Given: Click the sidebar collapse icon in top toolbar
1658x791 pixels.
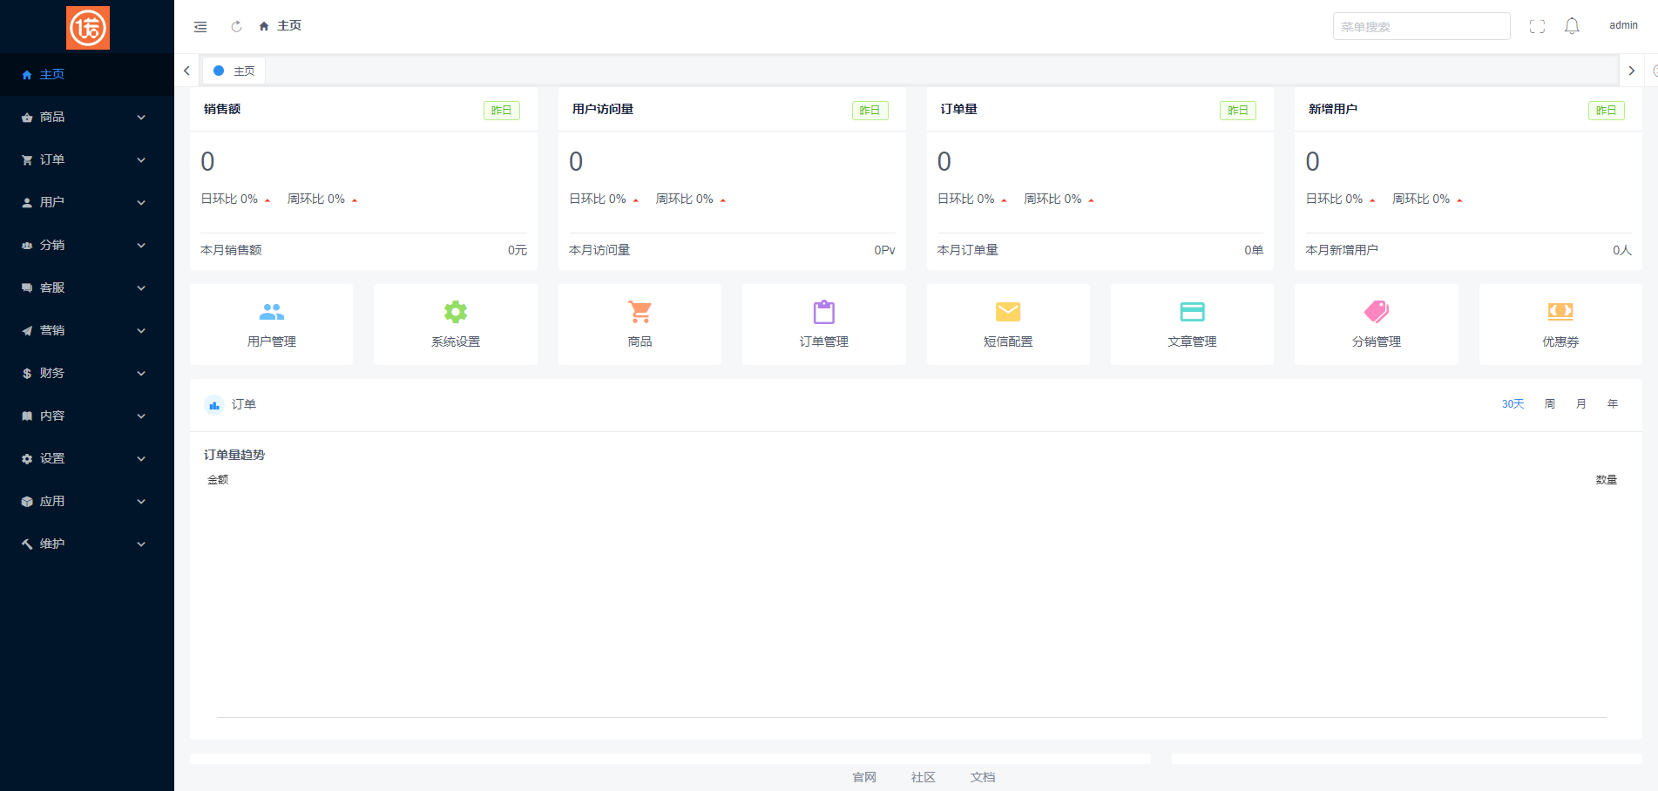Looking at the screenshot, I should click(200, 26).
